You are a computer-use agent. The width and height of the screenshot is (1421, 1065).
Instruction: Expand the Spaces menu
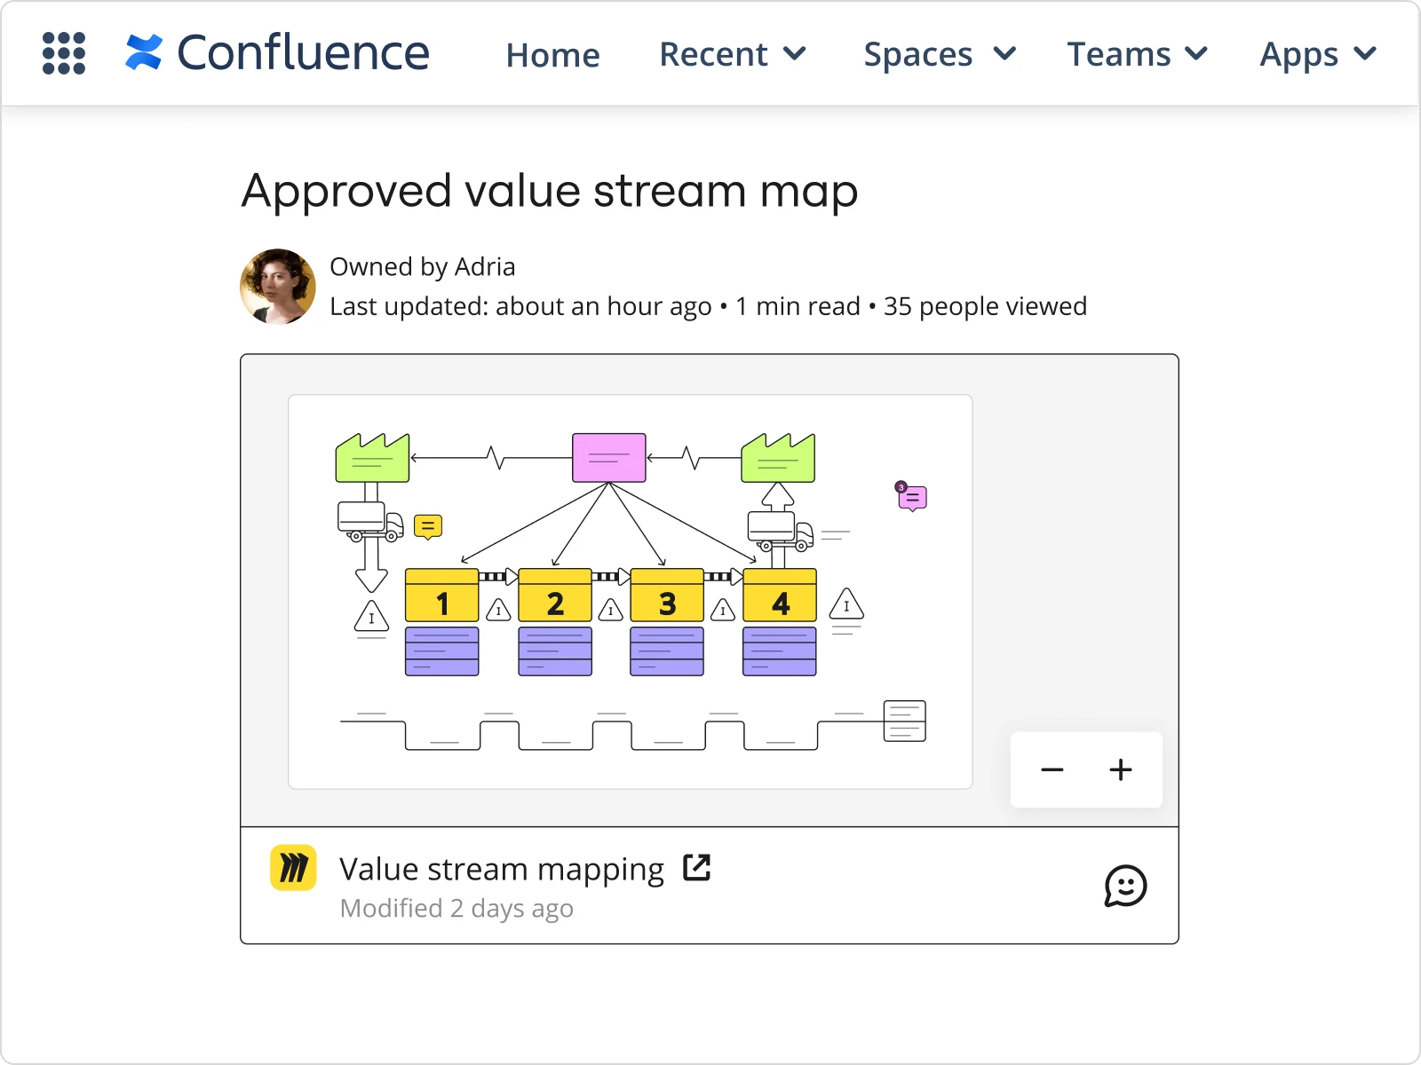pos(939,54)
